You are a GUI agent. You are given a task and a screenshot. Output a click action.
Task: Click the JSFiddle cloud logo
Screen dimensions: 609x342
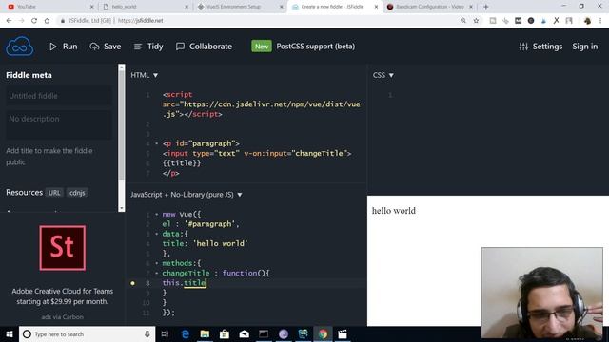pos(19,47)
